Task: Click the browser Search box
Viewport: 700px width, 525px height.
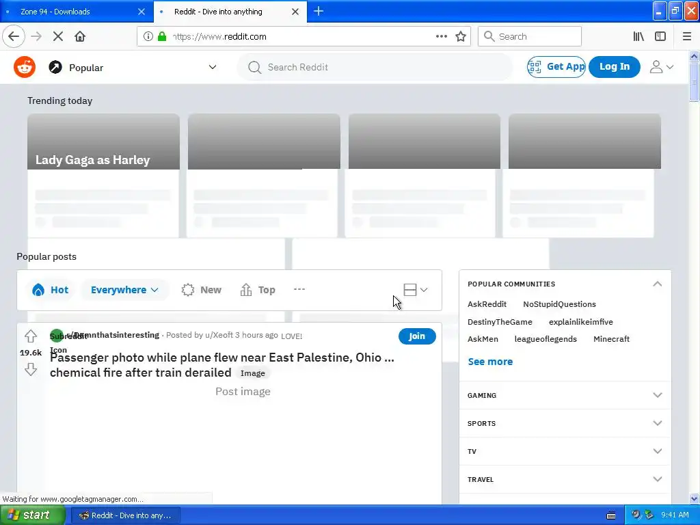Action: click(530, 37)
